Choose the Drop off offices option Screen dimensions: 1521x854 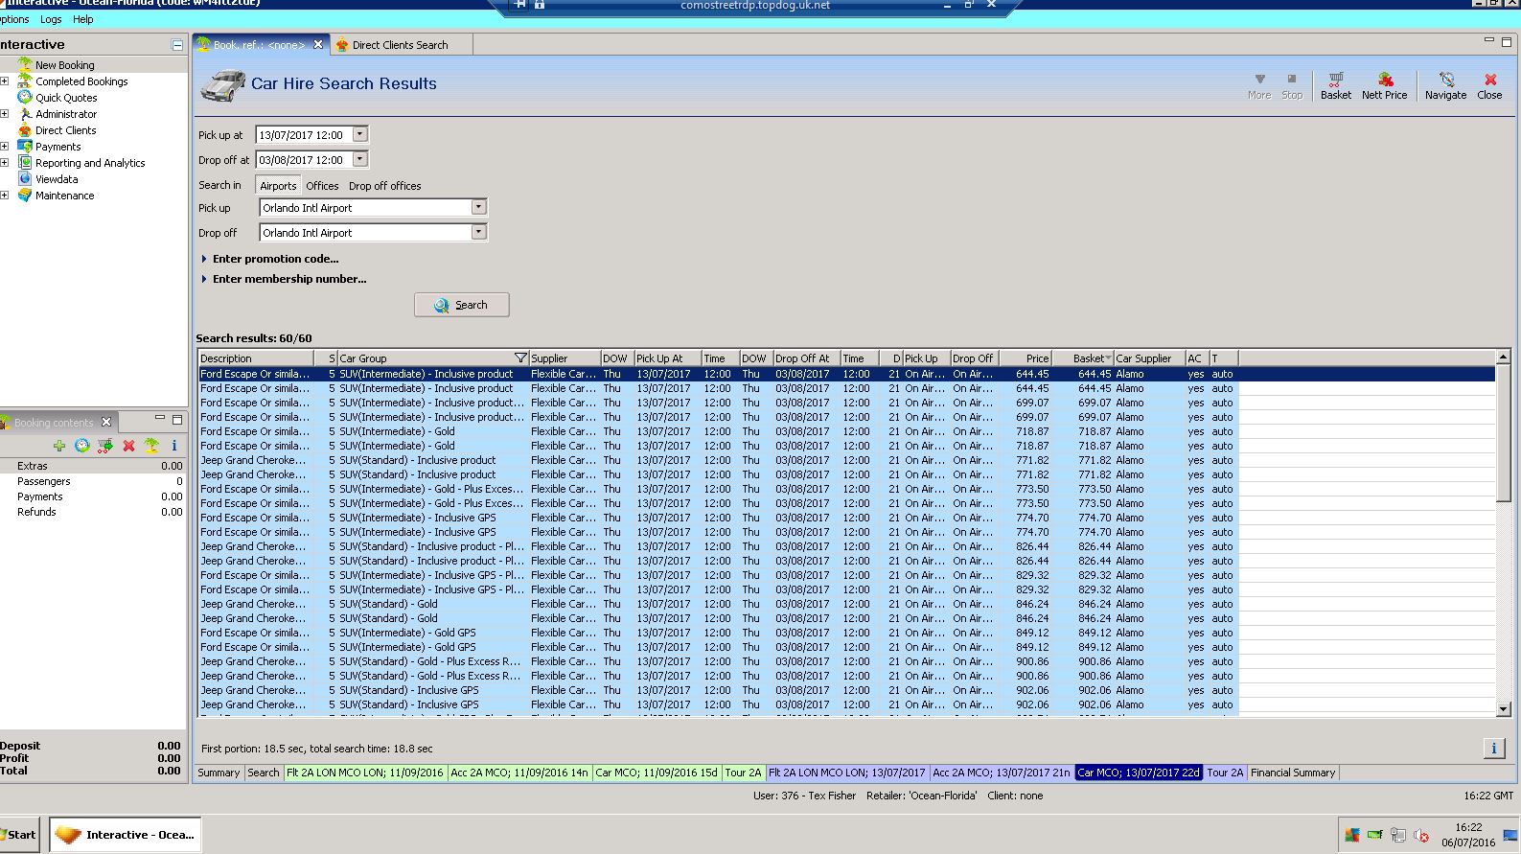pos(384,186)
